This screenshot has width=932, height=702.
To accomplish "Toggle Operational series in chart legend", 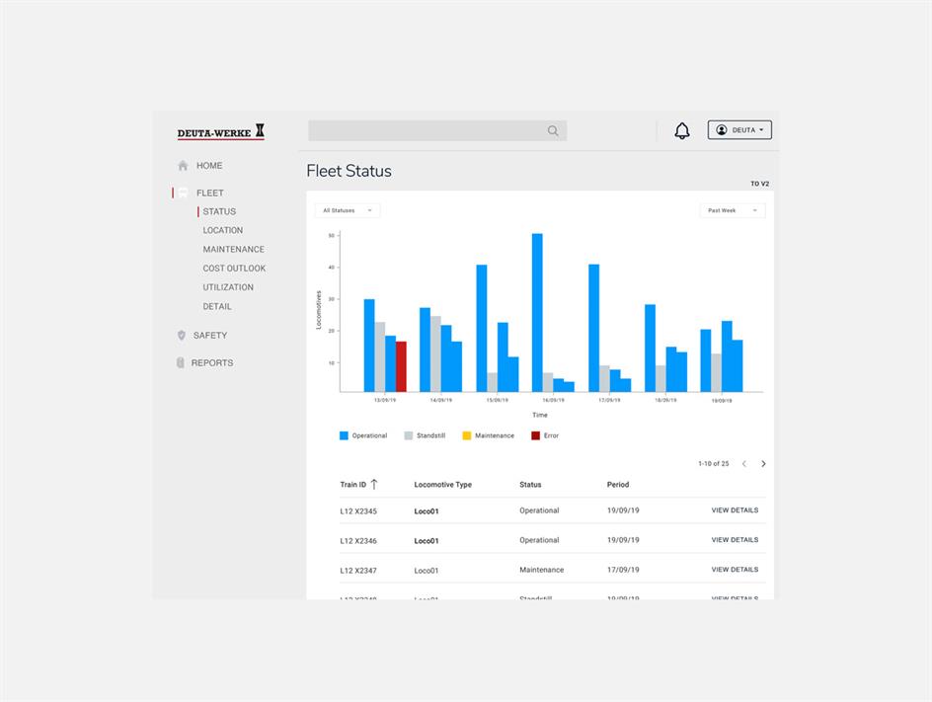I will point(363,435).
